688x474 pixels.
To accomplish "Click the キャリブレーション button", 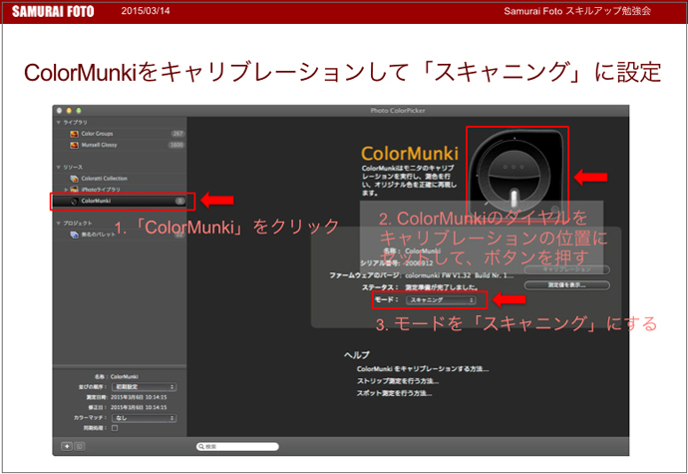I will point(566,269).
